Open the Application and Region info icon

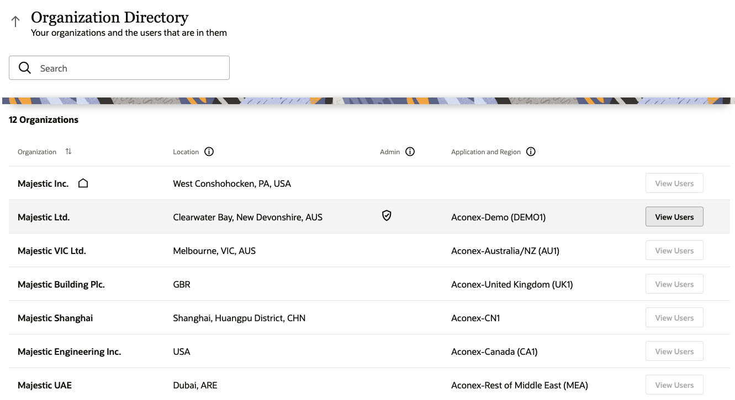(531, 152)
